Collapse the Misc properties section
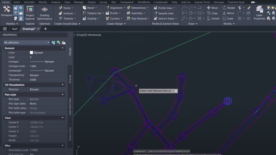The width and height of the screenshot is (276, 155). pyautogui.click(x=62, y=146)
